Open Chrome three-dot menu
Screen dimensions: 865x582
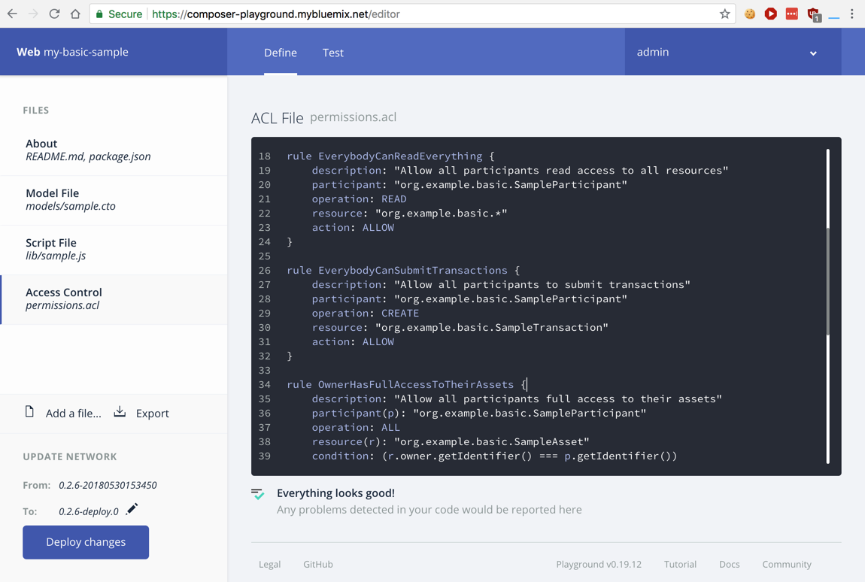pos(852,14)
